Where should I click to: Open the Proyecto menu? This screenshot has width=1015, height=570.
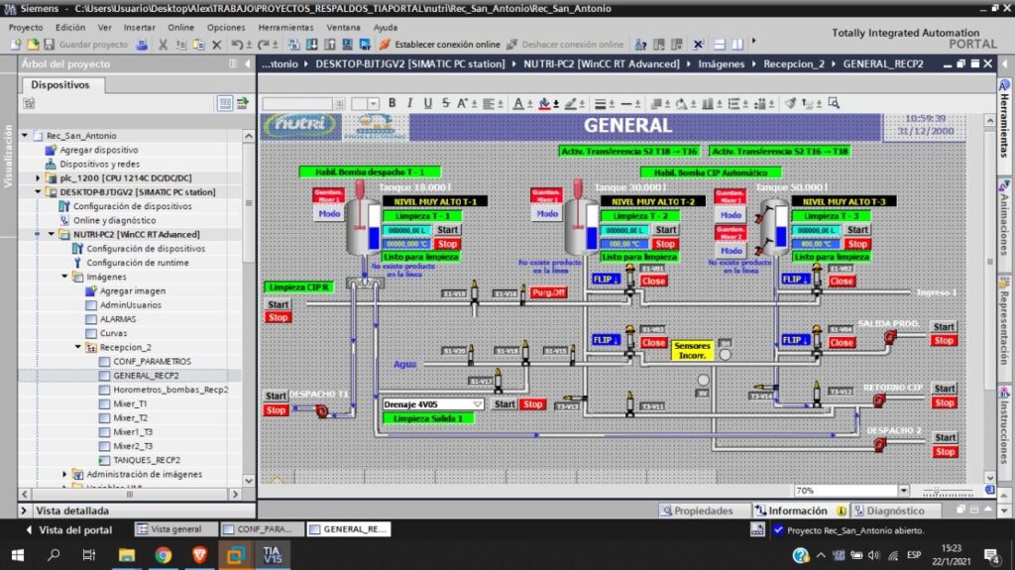pos(26,27)
